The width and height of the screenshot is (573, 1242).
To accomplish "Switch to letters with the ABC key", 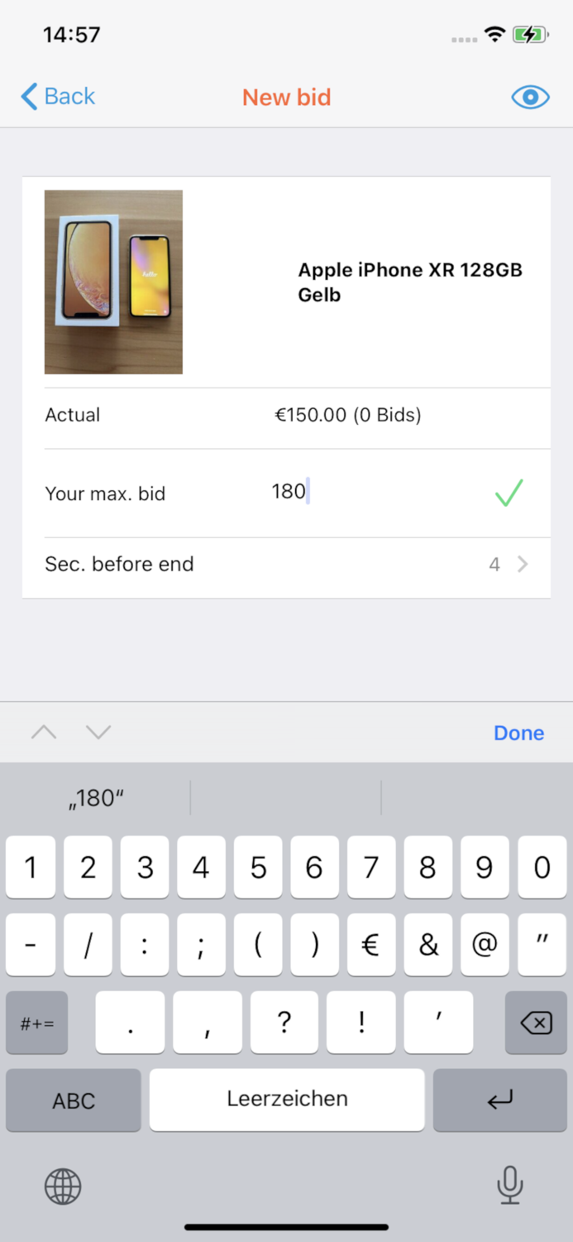I will 73,1100.
